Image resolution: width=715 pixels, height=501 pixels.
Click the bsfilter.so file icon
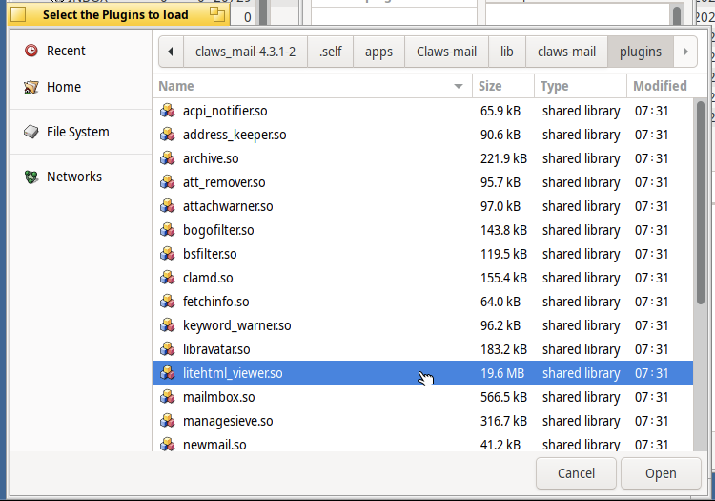click(x=167, y=254)
